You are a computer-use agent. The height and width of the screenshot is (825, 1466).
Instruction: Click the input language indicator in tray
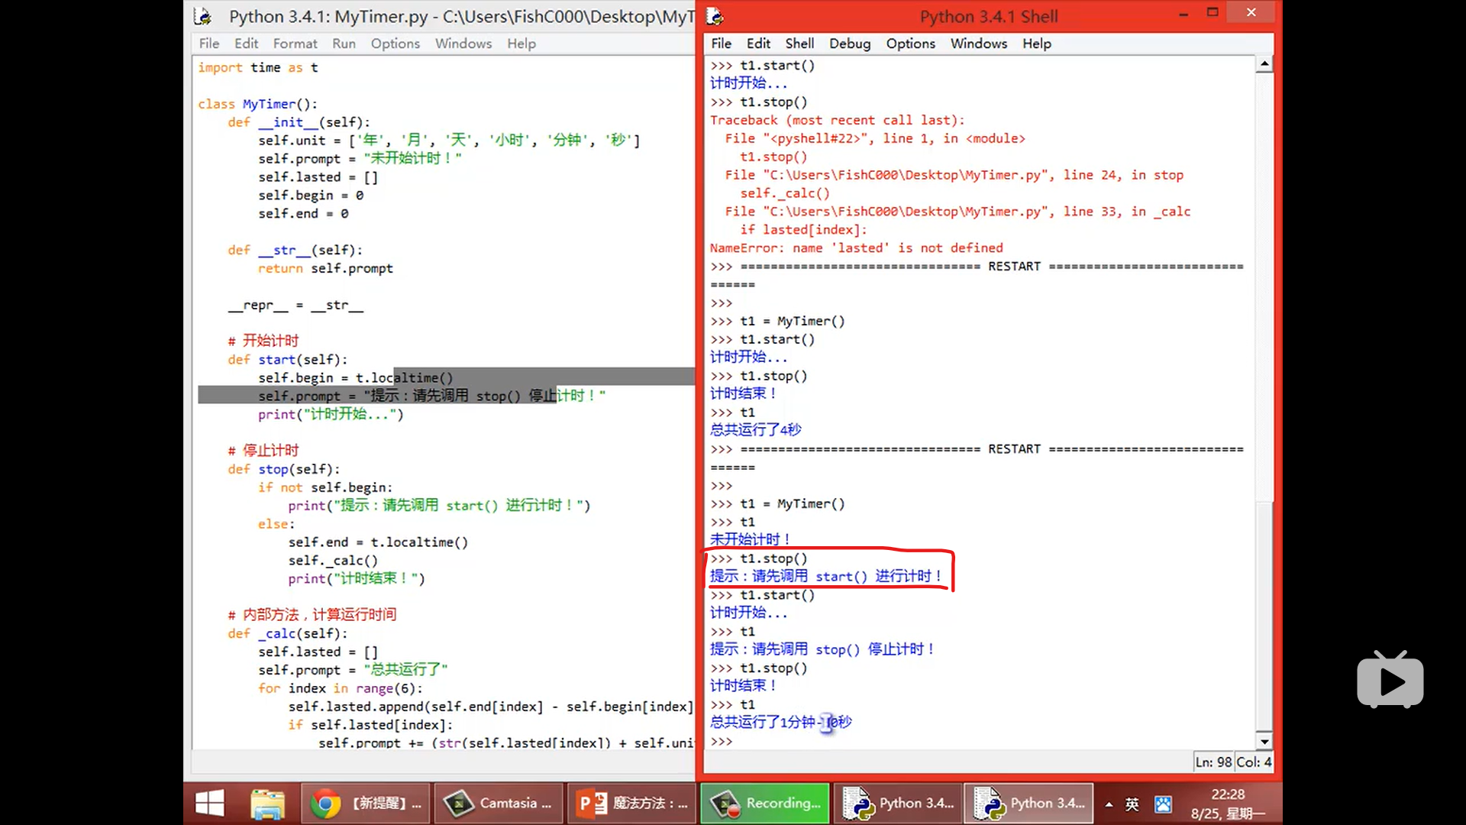pyautogui.click(x=1132, y=804)
